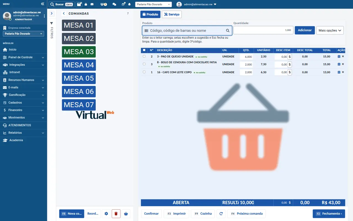Viewport: 353px width, 221px height.
Task: Open the chat bubbles icon
Action: click(114, 4)
